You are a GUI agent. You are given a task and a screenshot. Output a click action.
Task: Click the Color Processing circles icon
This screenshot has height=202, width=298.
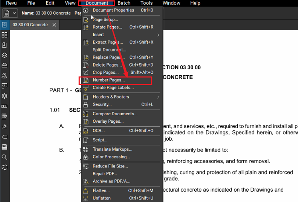coord(86,157)
